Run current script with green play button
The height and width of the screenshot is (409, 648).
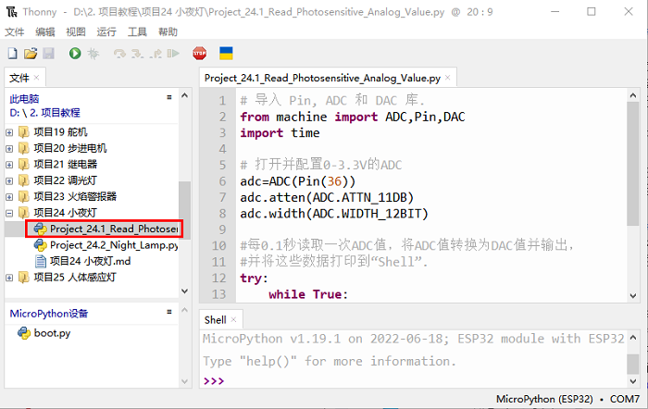pyautogui.click(x=74, y=54)
